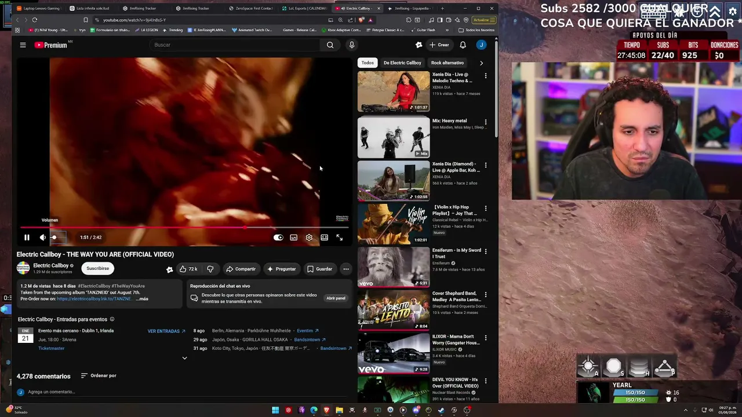Adjust the volume slider in the player
Image resolution: width=742 pixels, height=417 pixels.
[58, 237]
